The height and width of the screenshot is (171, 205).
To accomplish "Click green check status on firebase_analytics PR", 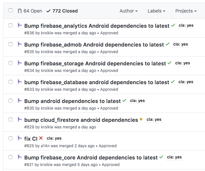I will pyautogui.click(x=173, y=25).
